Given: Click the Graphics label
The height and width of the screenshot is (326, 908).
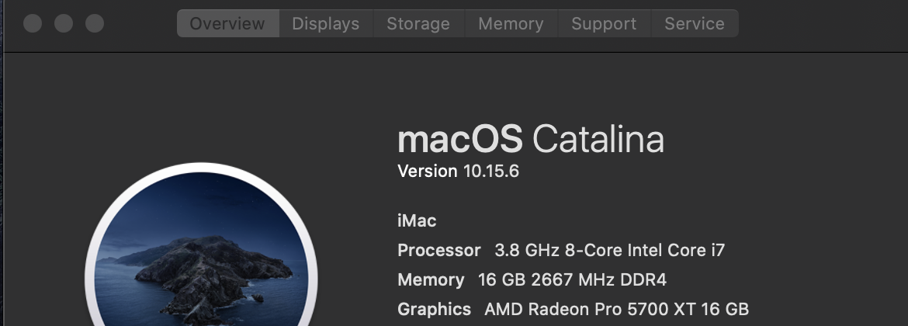Looking at the screenshot, I should pos(434,309).
